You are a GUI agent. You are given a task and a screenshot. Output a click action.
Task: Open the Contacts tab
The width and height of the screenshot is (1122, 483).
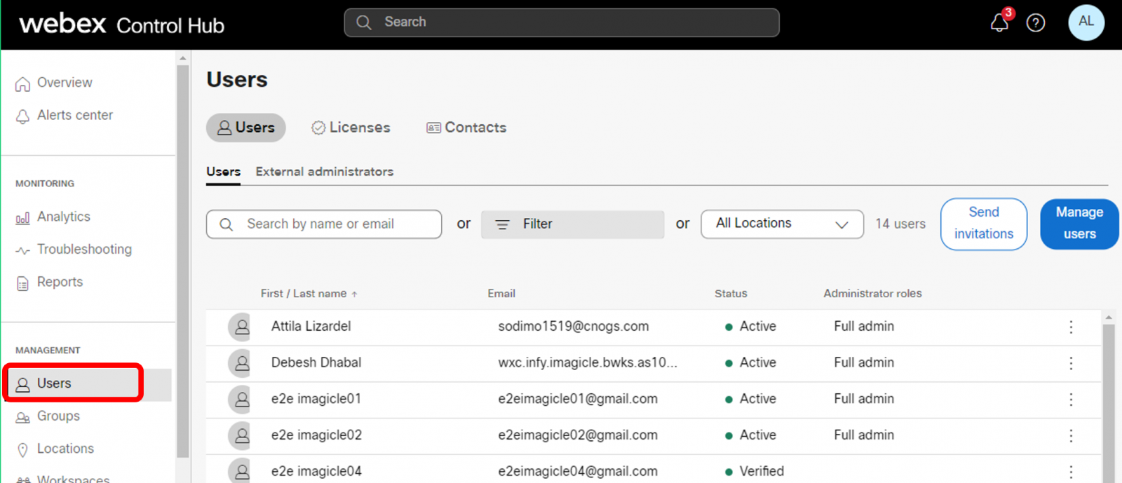click(466, 128)
